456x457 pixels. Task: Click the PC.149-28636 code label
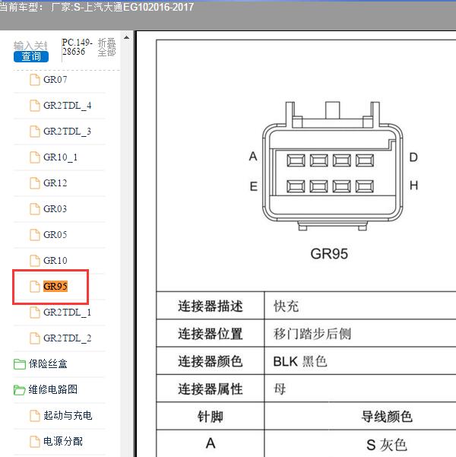click(x=78, y=47)
